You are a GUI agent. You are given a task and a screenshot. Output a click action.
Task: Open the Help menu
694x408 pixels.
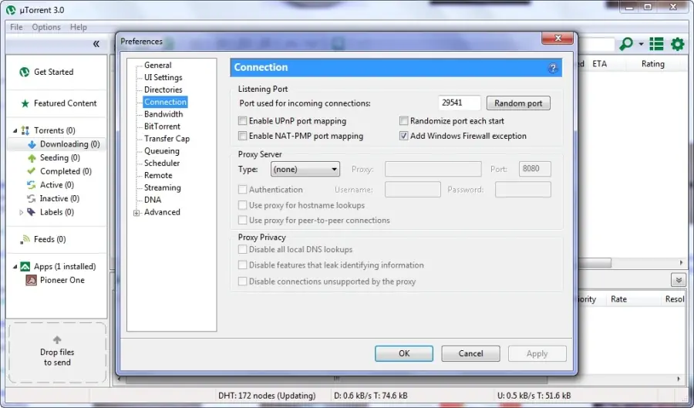click(x=79, y=27)
